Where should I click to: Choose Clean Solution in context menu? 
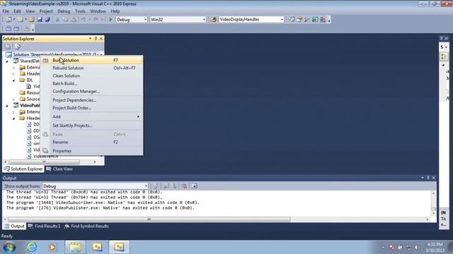[91, 75]
